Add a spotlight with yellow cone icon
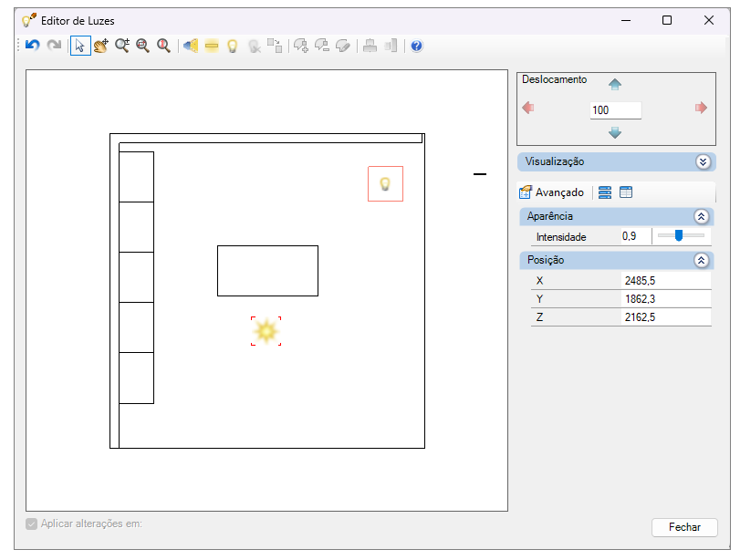The height and width of the screenshot is (560, 740). pos(191,46)
